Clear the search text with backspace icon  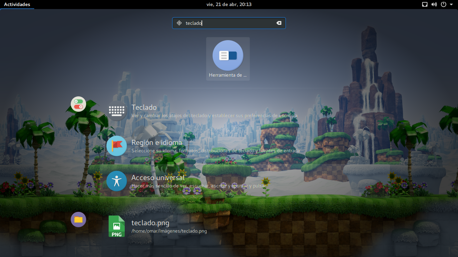tap(279, 23)
